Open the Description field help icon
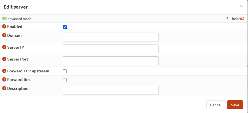Image resolution: width=248 pixels, height=113 pixels. click(x=4, y=88)
